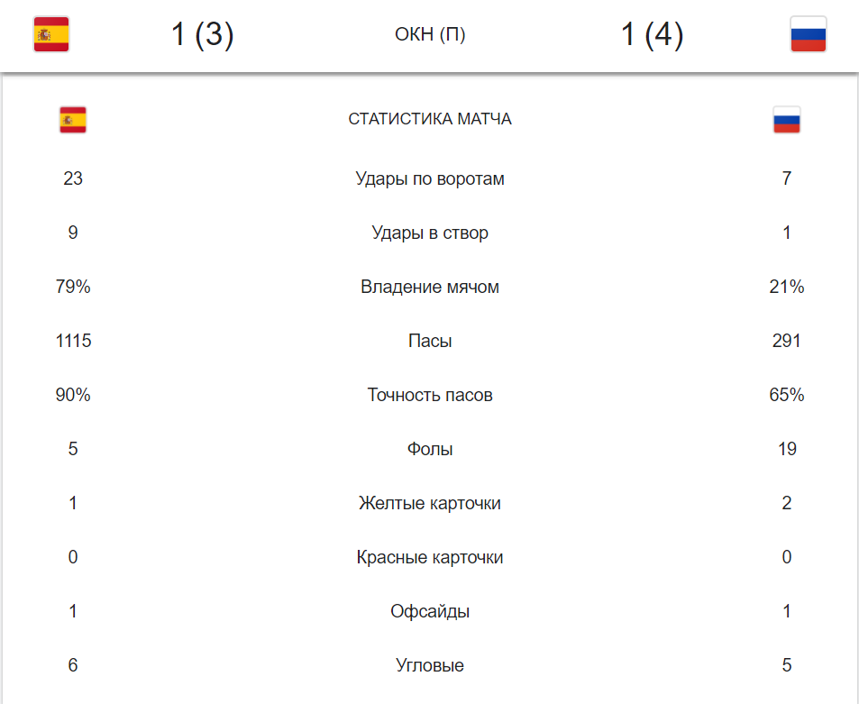Select the Желтые карточки stat label
This screenshot has width=859, height=704.
pos(430,503)
